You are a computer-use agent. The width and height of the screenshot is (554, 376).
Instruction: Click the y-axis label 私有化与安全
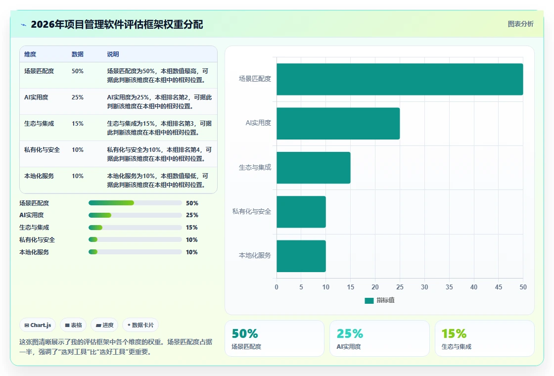252,211
